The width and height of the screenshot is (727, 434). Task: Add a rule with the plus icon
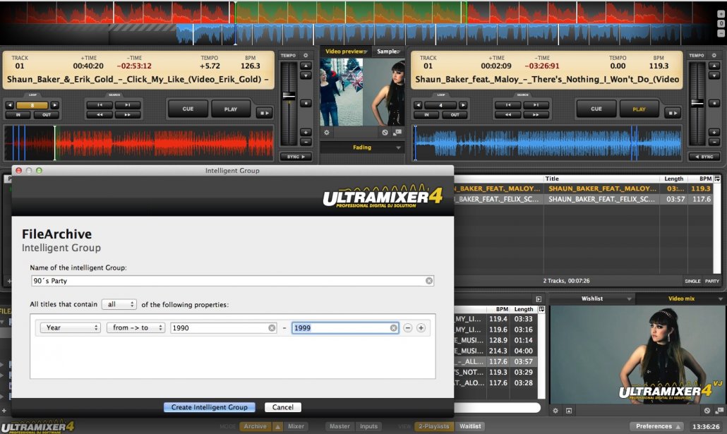421,328
